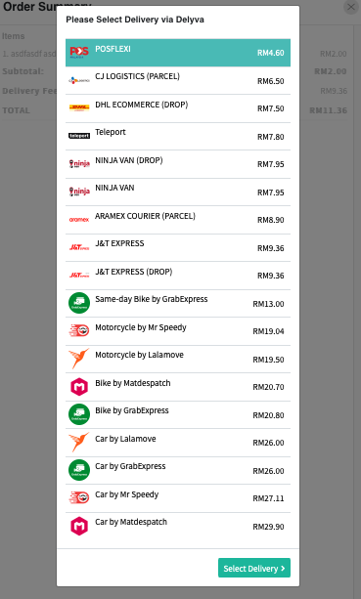Pick Car by Lalamove delivery
361x599 pixels.
(178, 443)
